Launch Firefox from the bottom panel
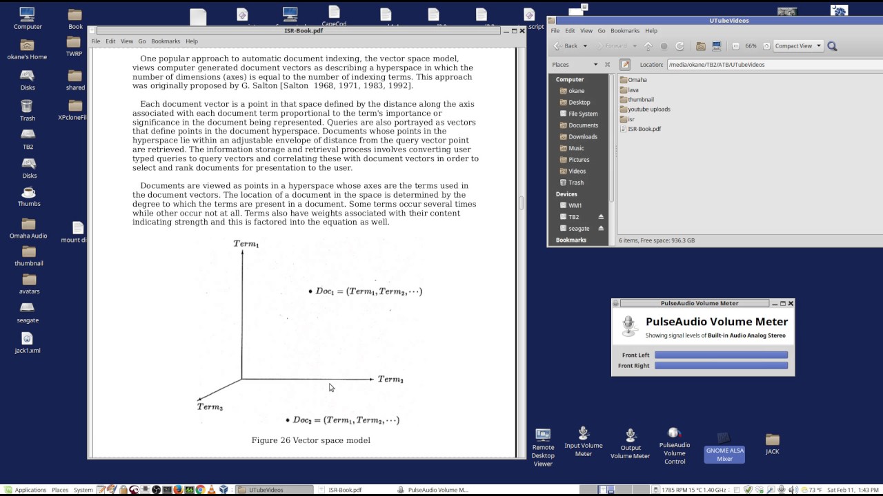883x496 pixels. (x=177, y=490)
